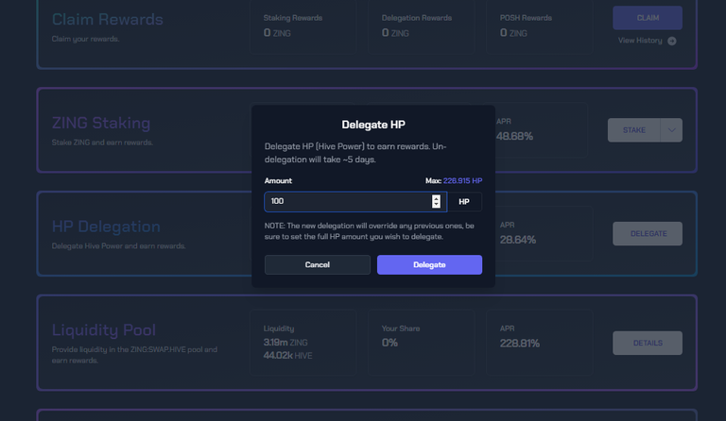Image resolution: width=726 pixels, height=421 pixels.
Task: Click the 44.02k HIVE liquidity value
Action: (287, 355)
